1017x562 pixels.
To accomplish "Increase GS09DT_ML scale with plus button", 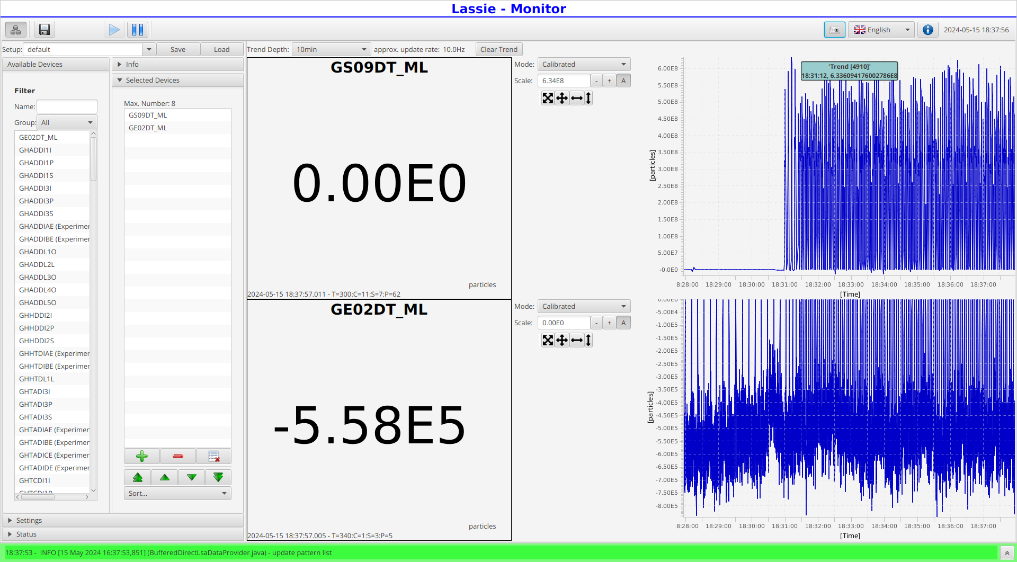I will pyautogui.click(x=610, y=81).
